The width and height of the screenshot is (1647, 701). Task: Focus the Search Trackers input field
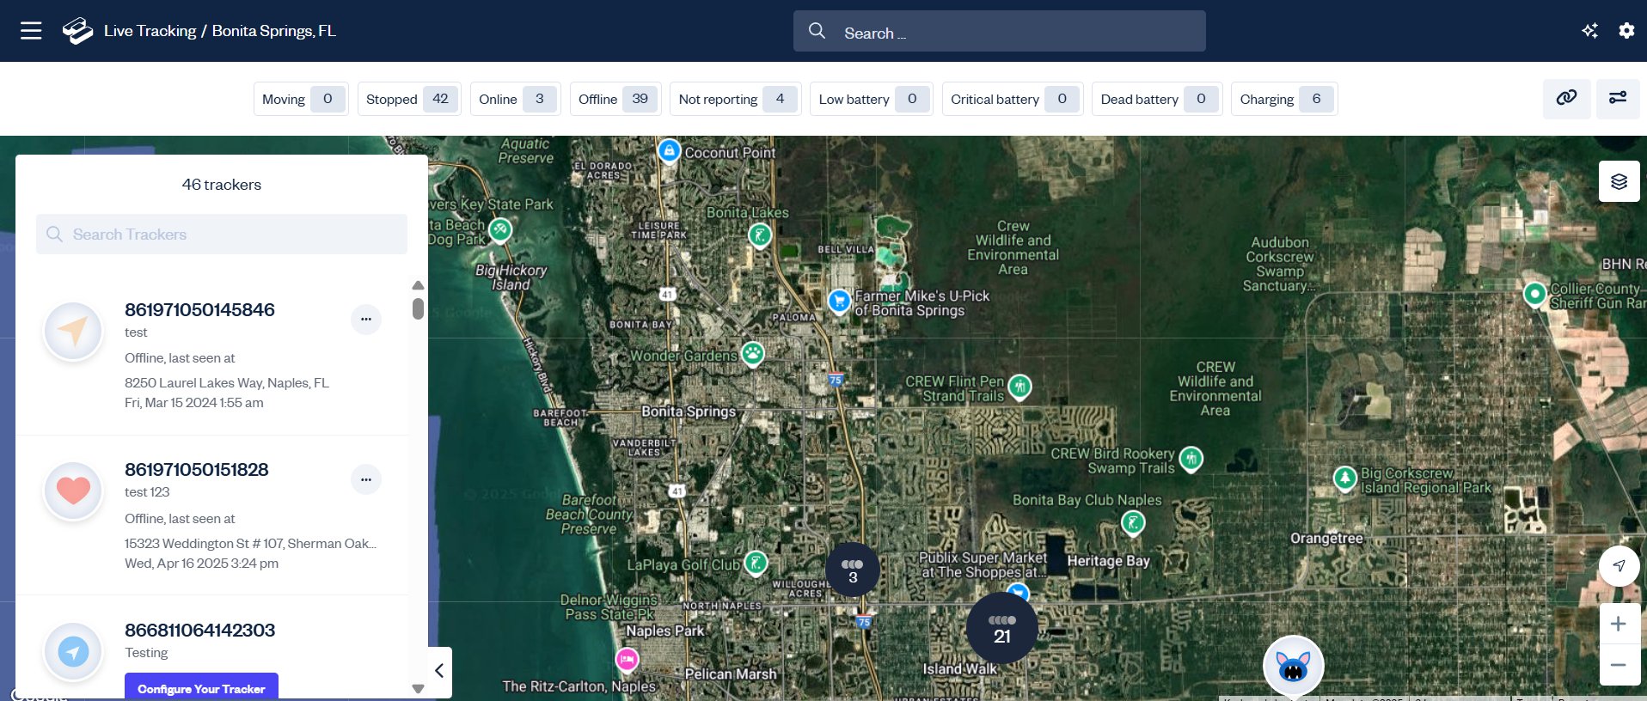tap(222, 234)
